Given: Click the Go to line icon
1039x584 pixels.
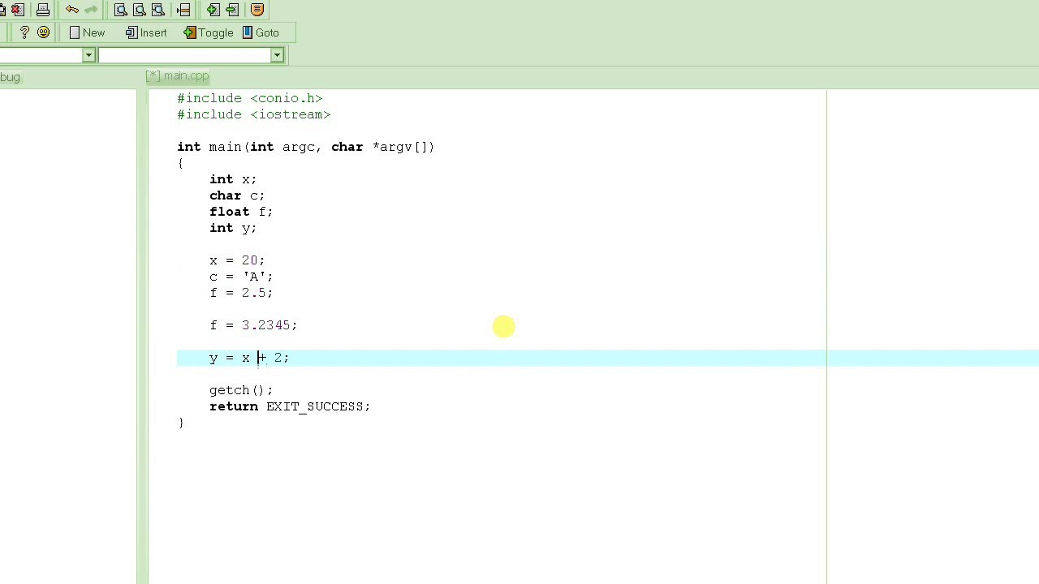Looking at the screenshot, I should (x=183, y=10).
